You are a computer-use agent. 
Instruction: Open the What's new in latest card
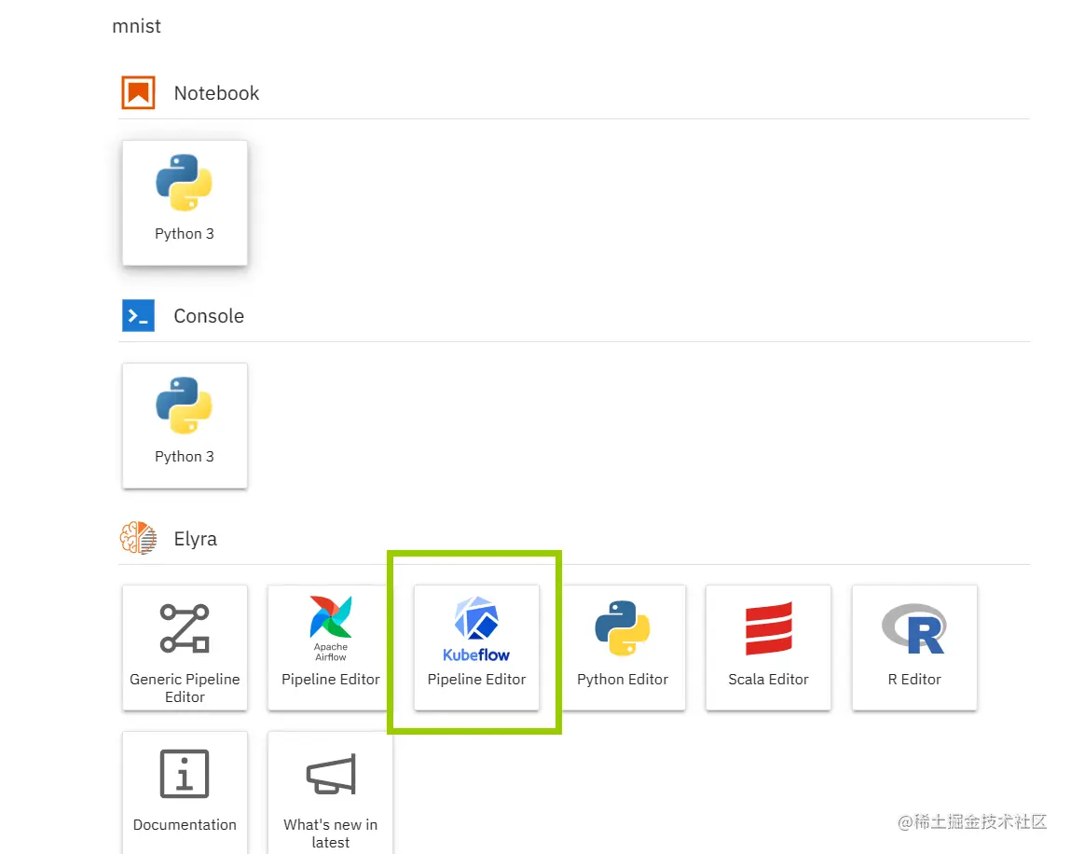[x=330, y=792]
